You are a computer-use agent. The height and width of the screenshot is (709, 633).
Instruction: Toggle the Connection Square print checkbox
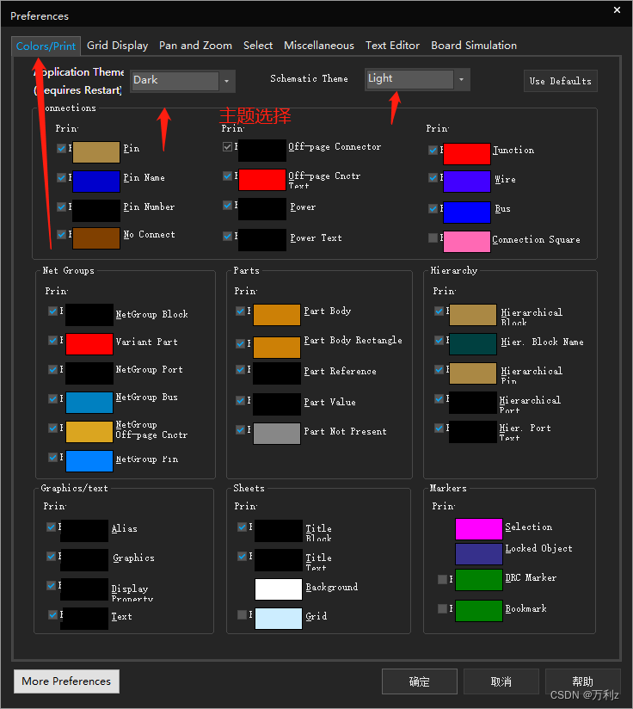433,237
